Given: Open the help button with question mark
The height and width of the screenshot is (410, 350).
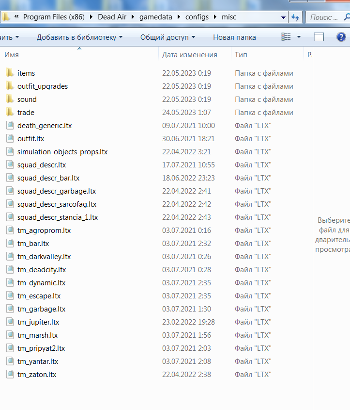Looking at the screenshot, I should [341, 37].
